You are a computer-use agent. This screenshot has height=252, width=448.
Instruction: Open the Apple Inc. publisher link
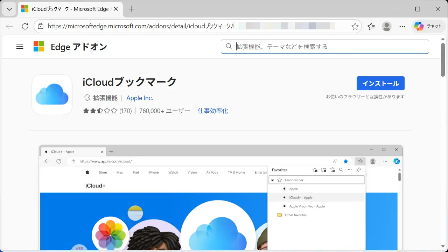coord(140,98)
